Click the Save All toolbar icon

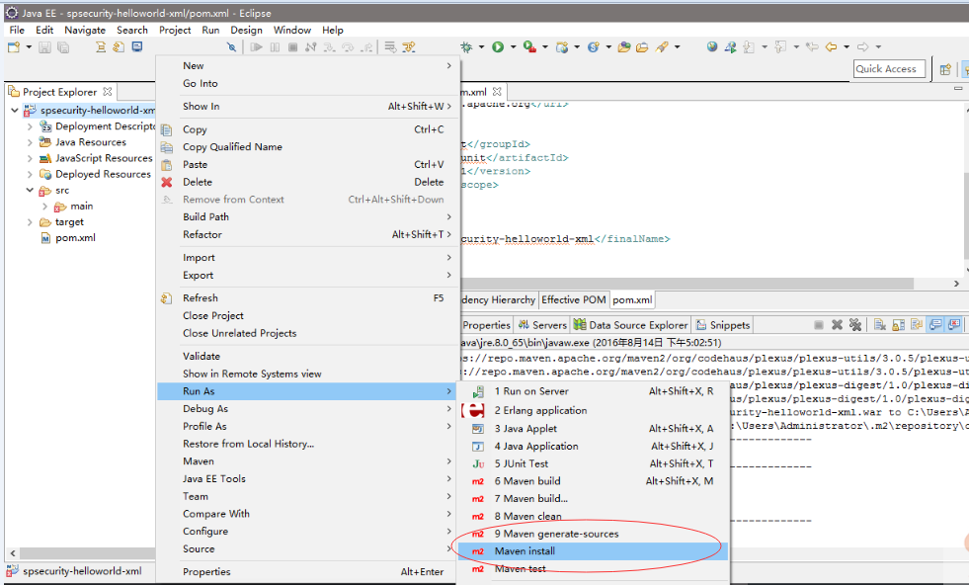tap(63, 47)
